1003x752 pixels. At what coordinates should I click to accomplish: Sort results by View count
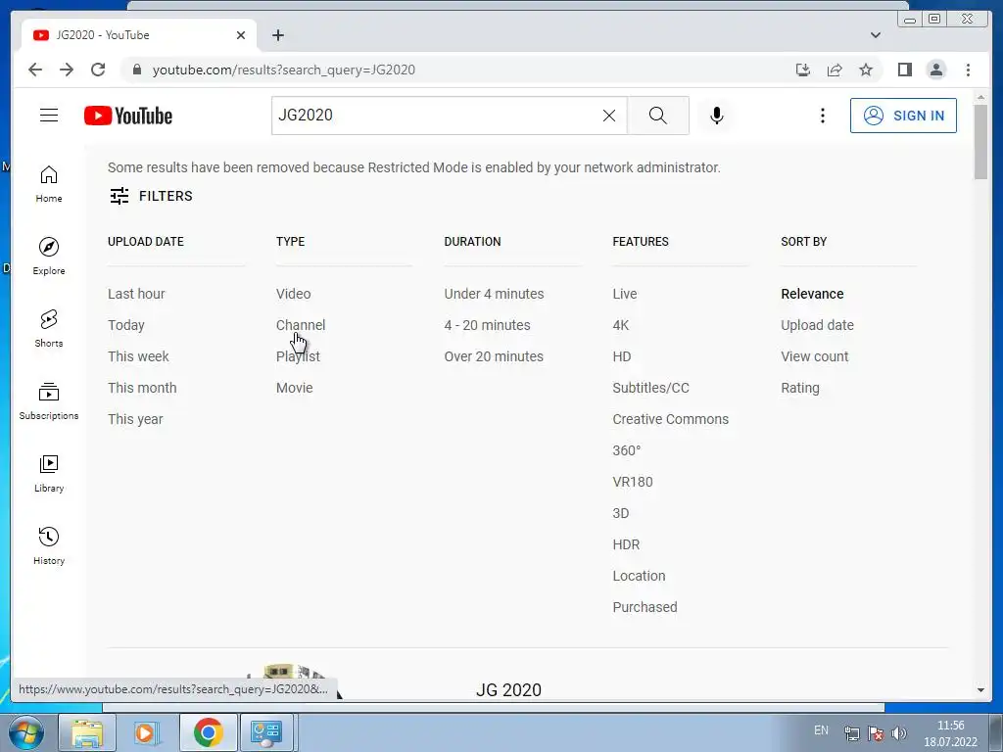[x=814, y=356]
